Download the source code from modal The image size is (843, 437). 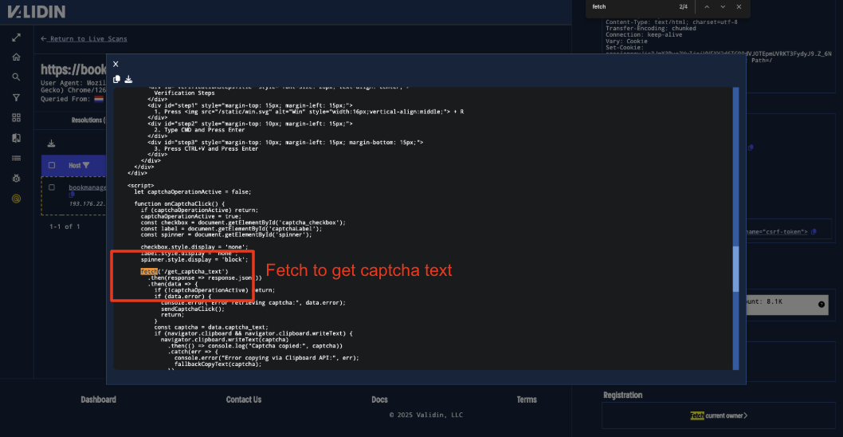[128, 79]
